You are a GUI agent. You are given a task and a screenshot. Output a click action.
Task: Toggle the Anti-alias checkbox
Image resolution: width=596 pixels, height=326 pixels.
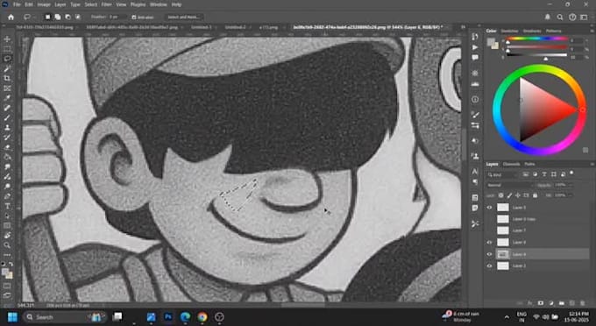click(x=134, y=18)
